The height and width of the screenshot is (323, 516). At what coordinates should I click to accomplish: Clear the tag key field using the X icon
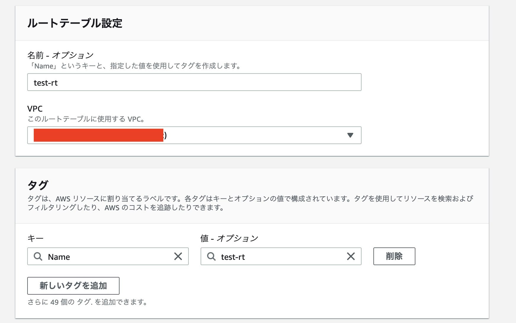178,257
